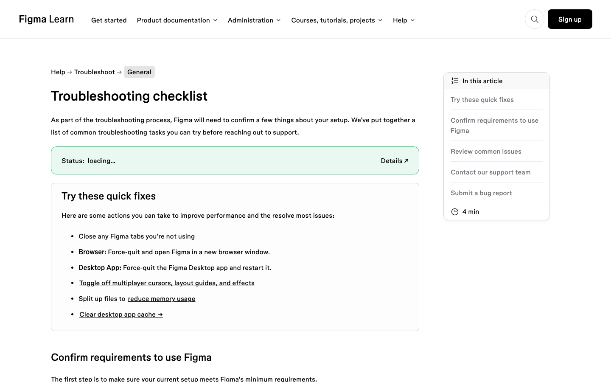Open Troubleshoot breadcrumb link
Image resolution: width=611 pixels, height=382 pixels.
tap(95, 72)
